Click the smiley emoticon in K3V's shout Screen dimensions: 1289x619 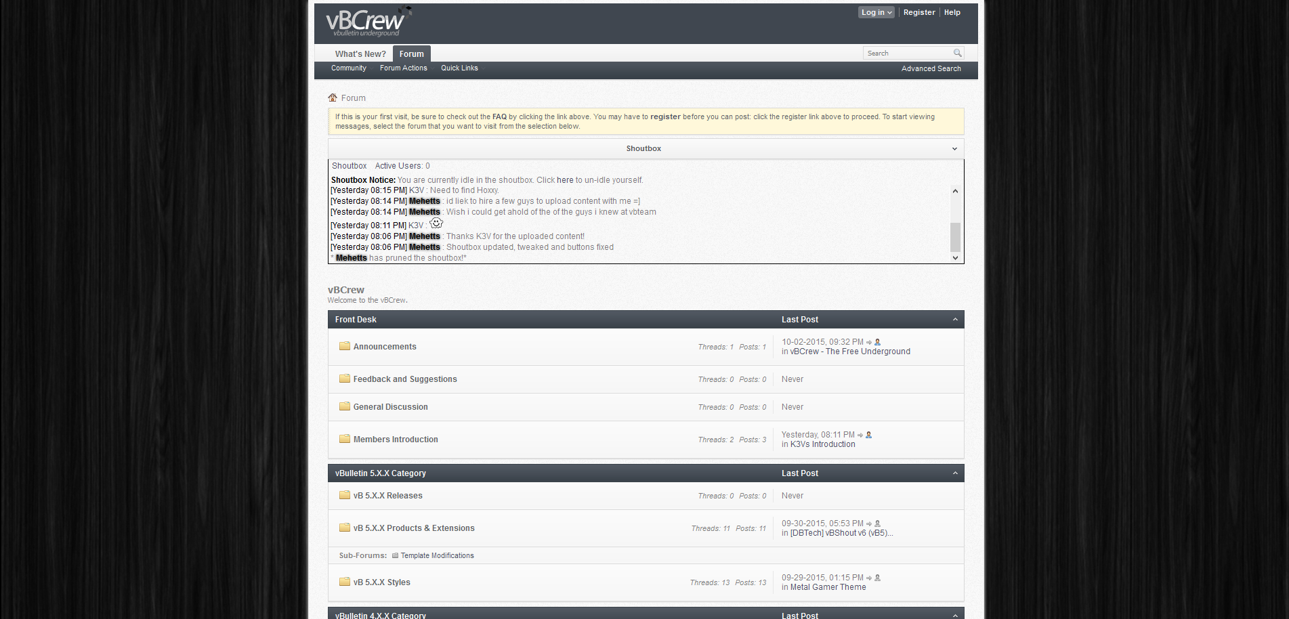[x=436, y=223]
